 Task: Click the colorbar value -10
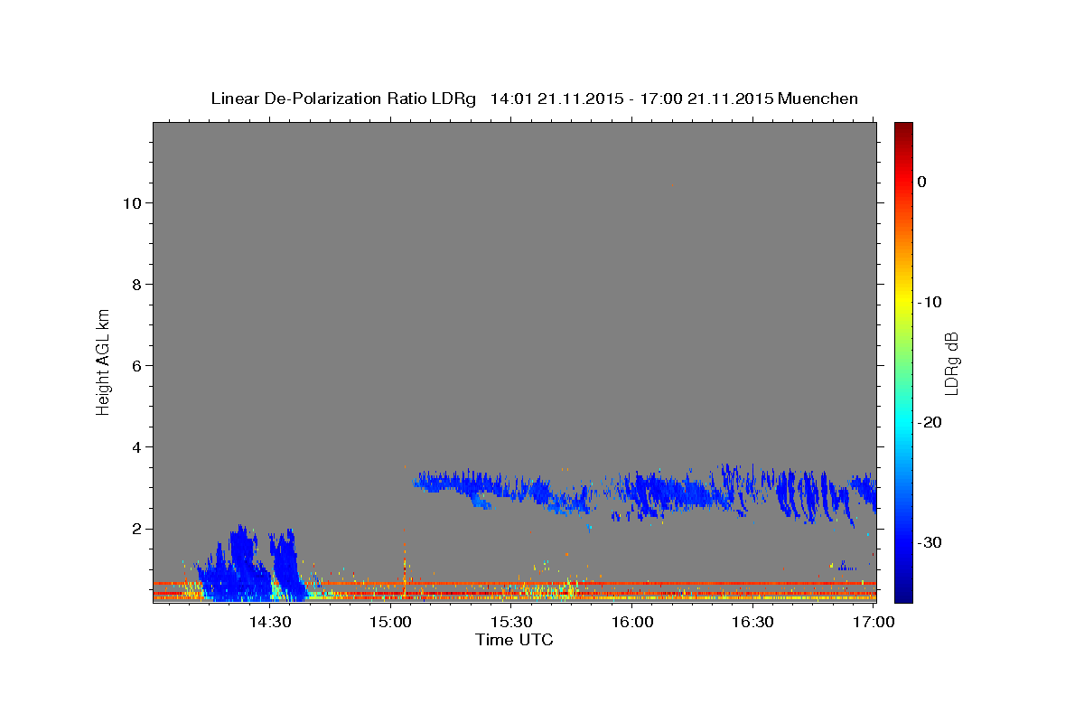930,302
